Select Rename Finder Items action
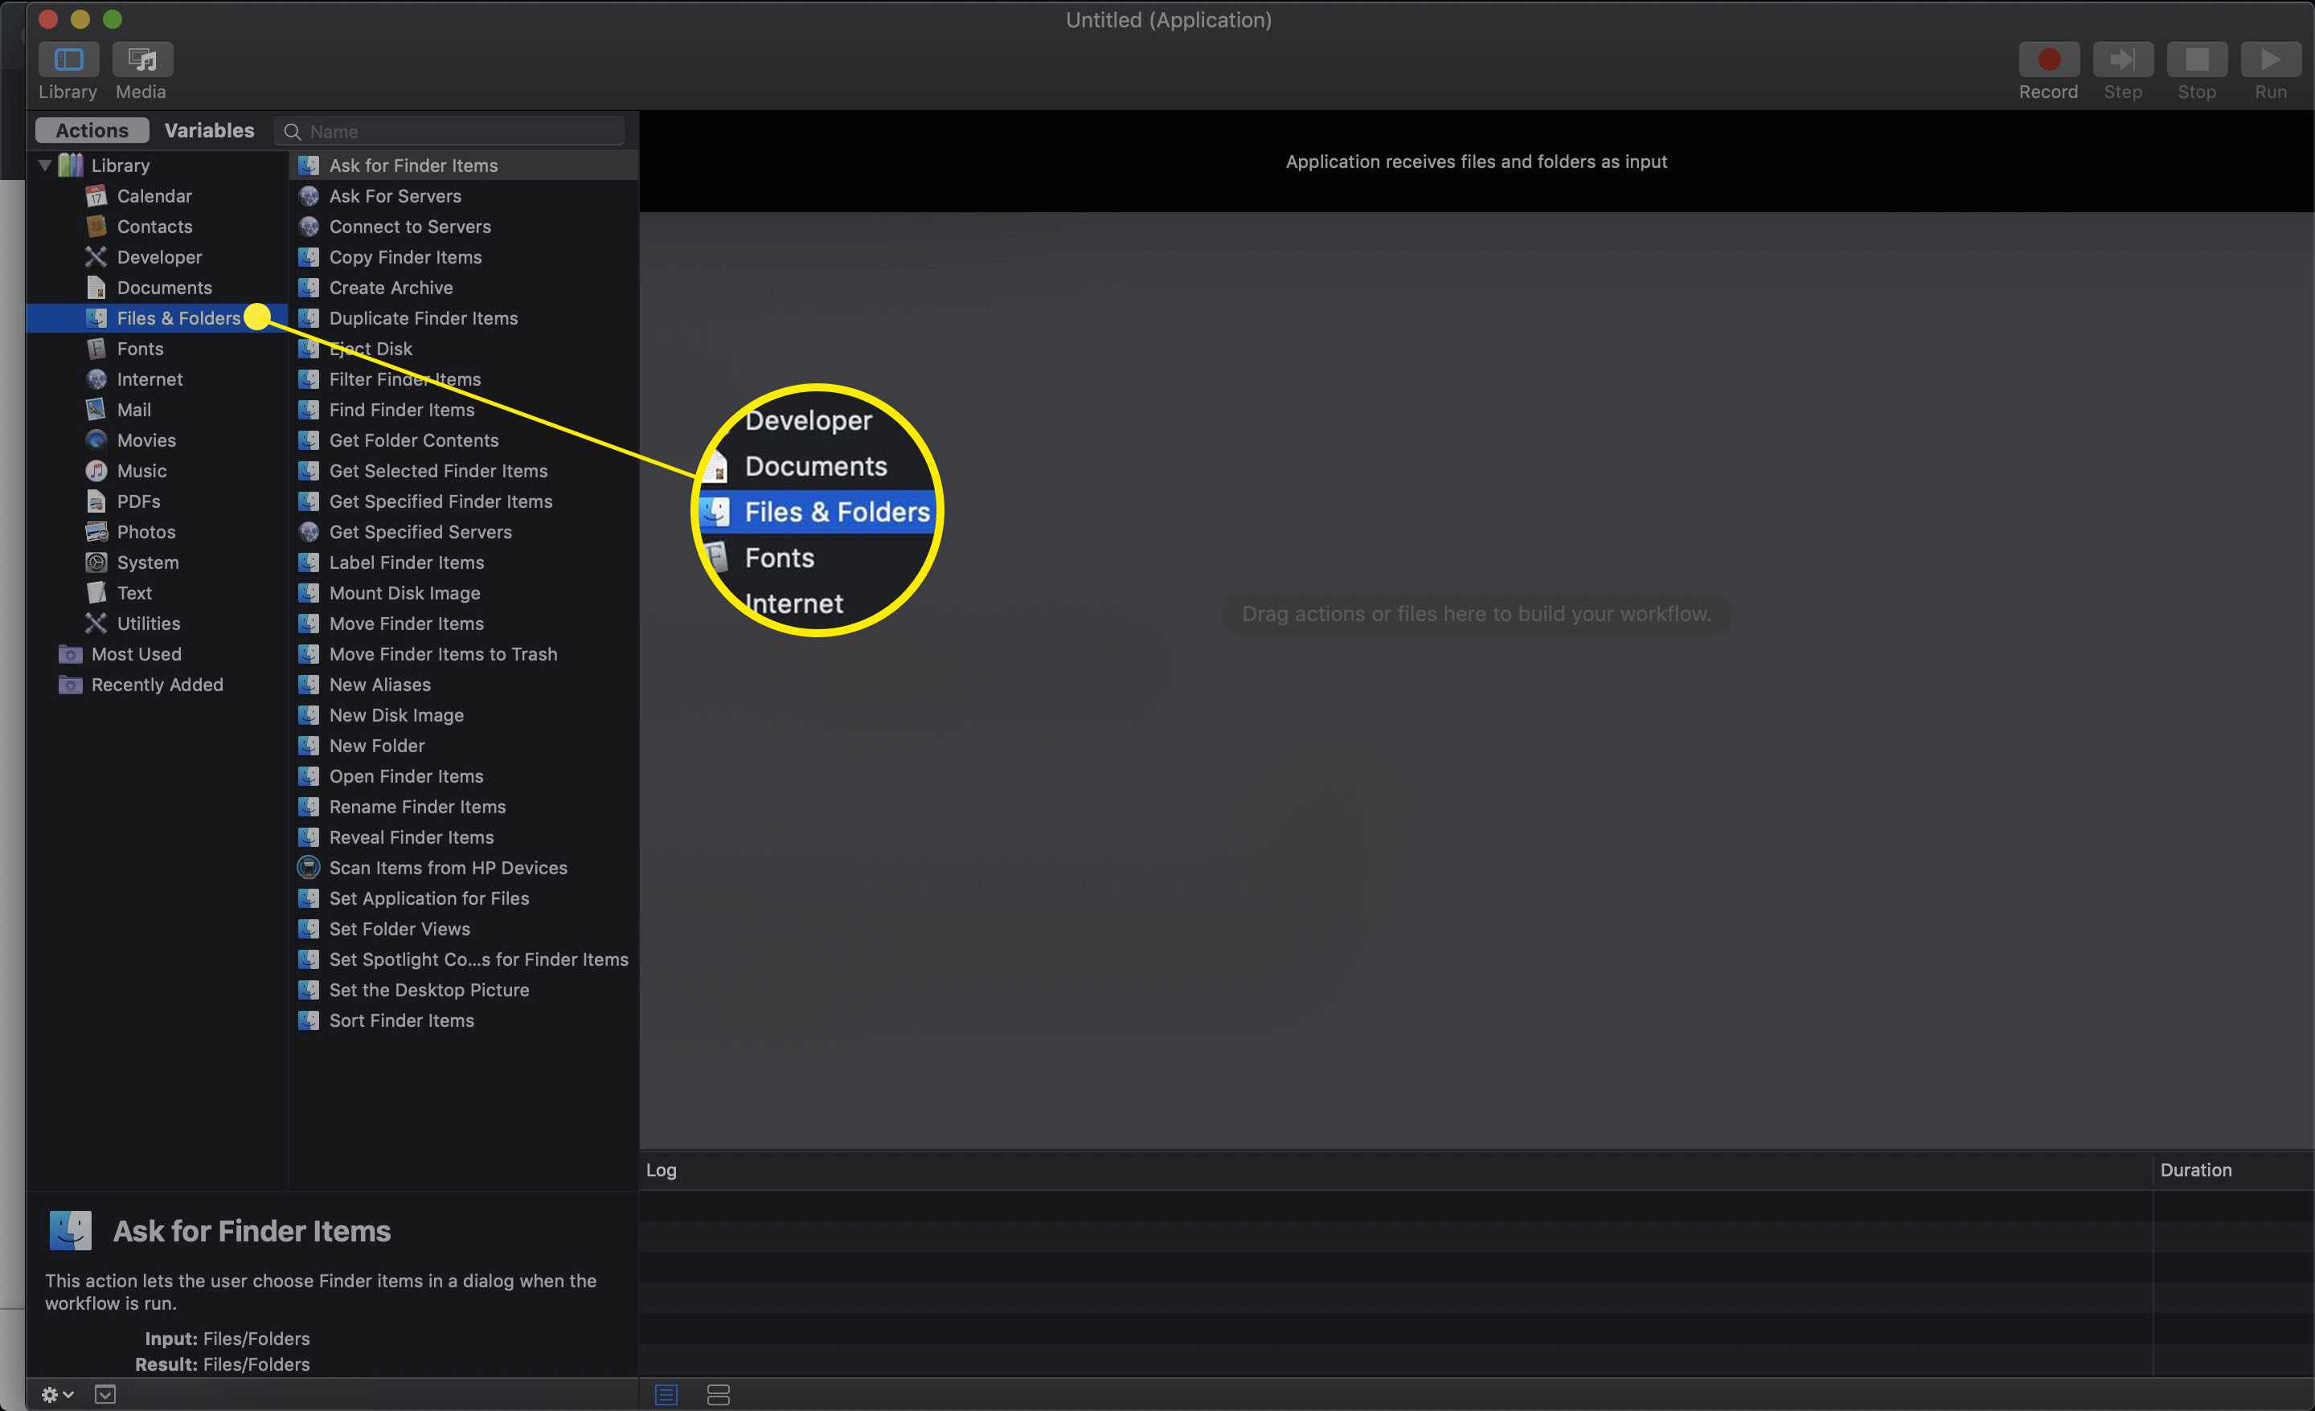The height and width of the screenshot is (1411, 2315). (x=464, y=806)
